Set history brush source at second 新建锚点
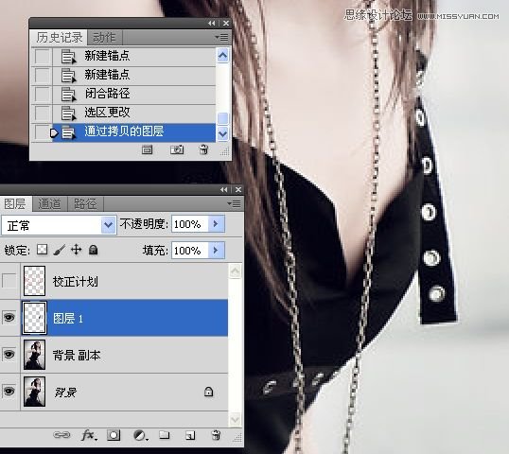The image size is (509, 454). [43, 76]
